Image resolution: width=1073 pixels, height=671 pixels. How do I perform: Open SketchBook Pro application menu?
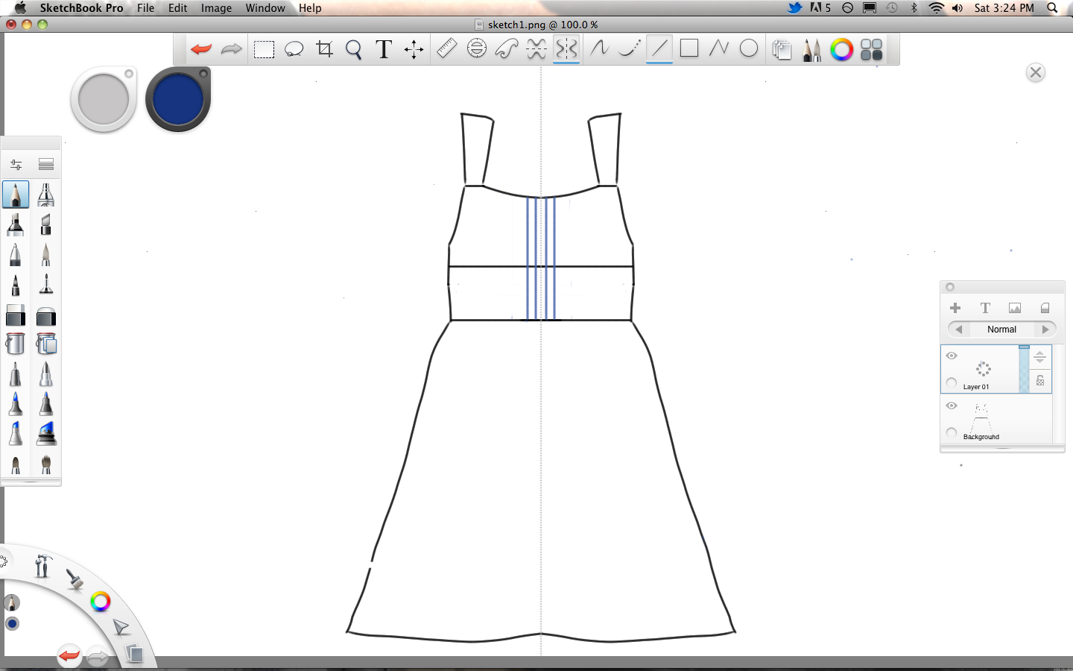[x=81, y=8]
